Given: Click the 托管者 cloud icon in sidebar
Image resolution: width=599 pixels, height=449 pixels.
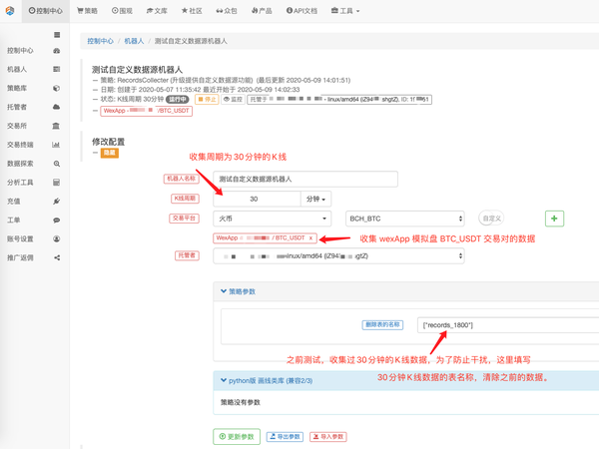Looking at the screenshot, I should (57, 108).
